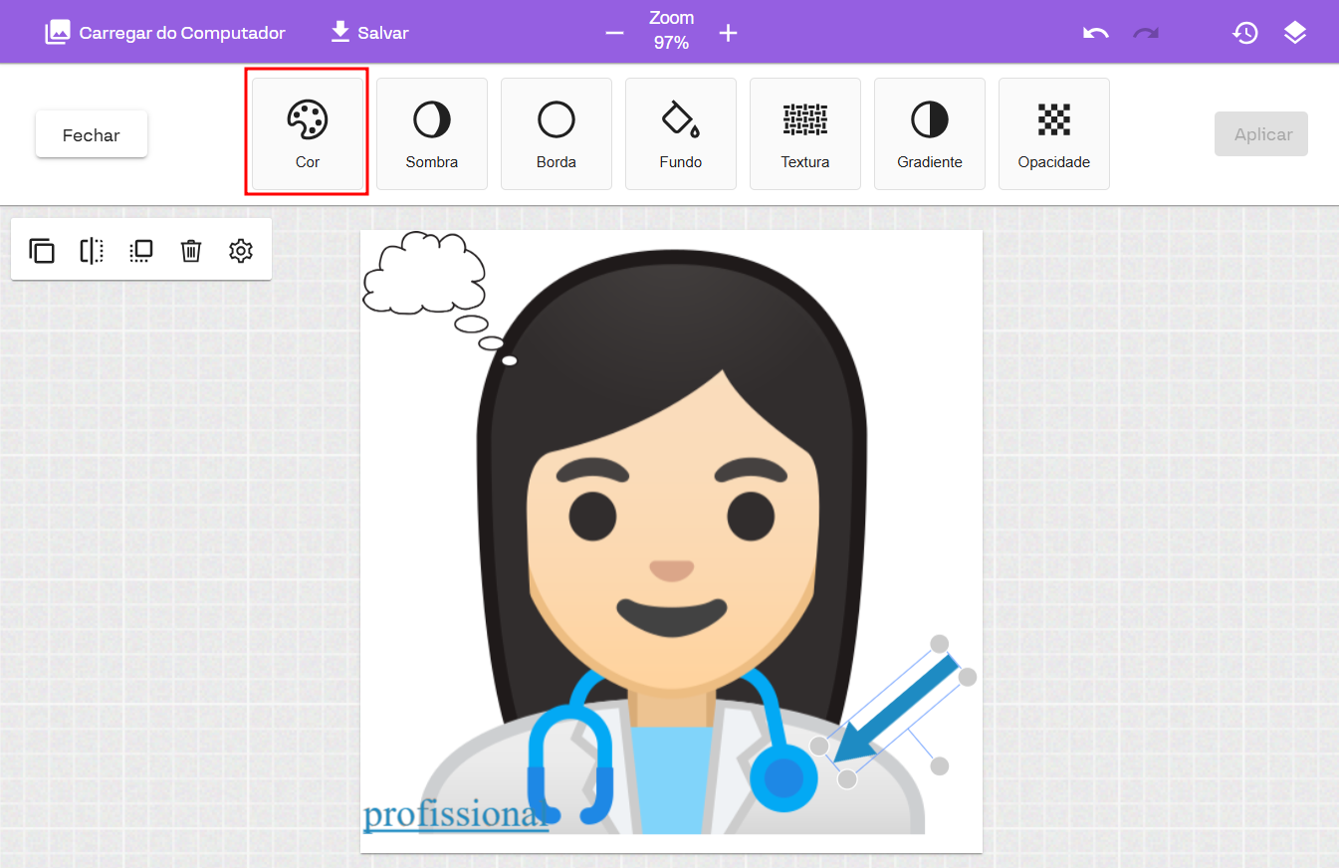The height and width of the screenshot is (868, 1339).
Task: Click the bring-to-front arrange icon
Action: [141, 251]
